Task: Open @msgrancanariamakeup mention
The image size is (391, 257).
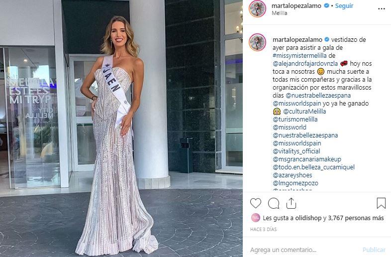Action: click(x=307, y=159)
